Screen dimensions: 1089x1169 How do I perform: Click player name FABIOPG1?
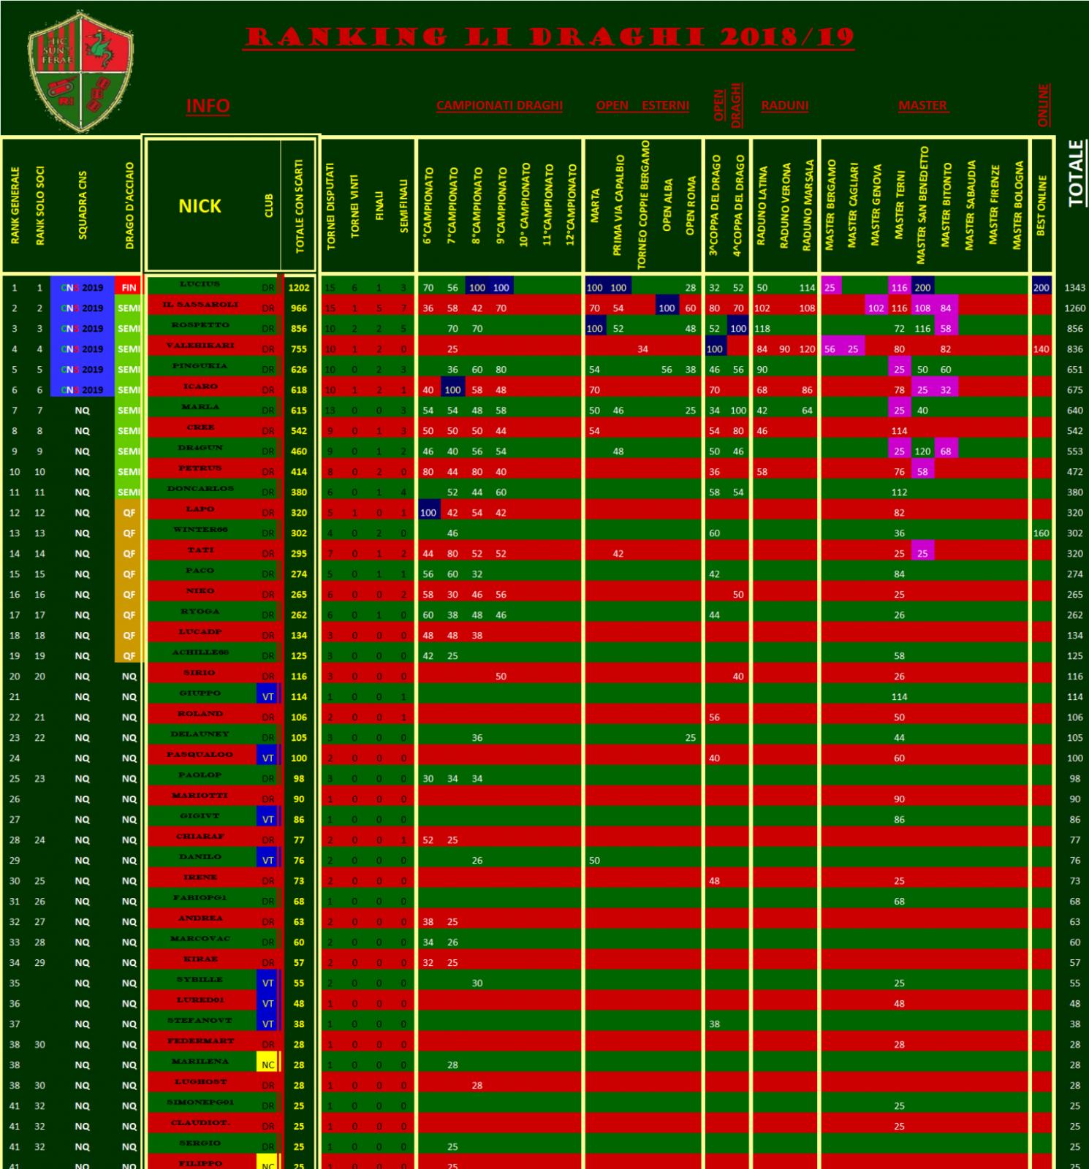click(200, 898)
